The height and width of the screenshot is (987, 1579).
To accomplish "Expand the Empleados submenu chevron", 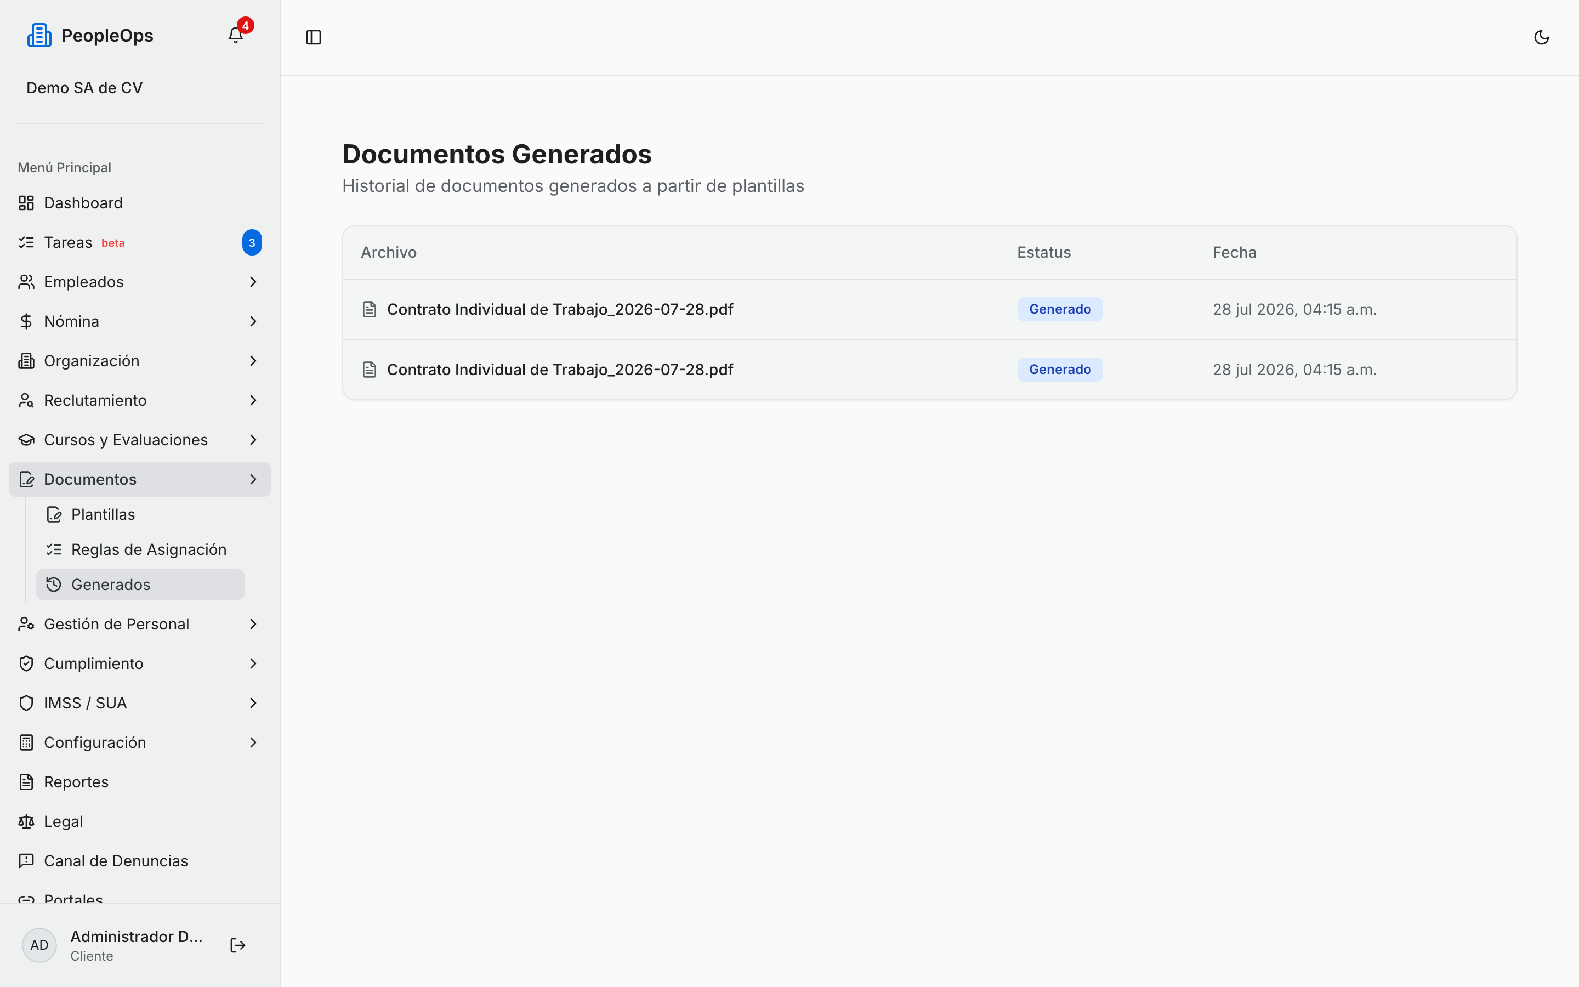I will point(253,282).
